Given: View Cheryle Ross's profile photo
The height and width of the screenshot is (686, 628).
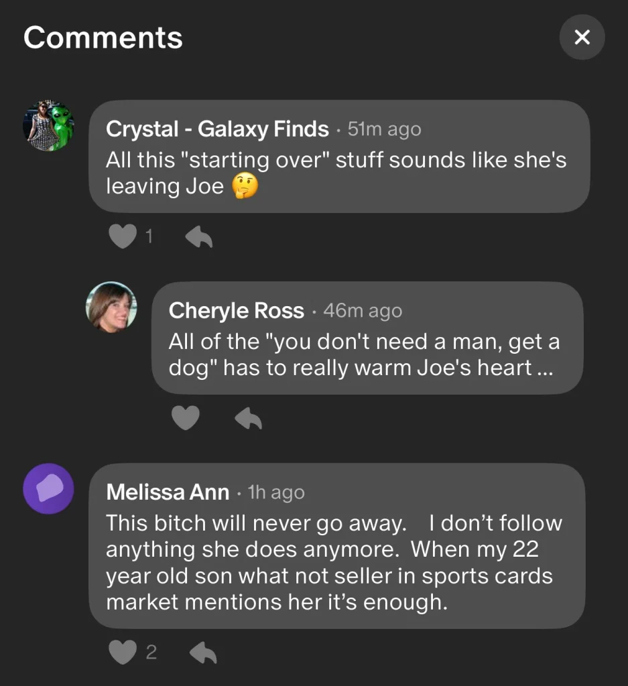Looking at the screenshot, I should coord(111,307).
